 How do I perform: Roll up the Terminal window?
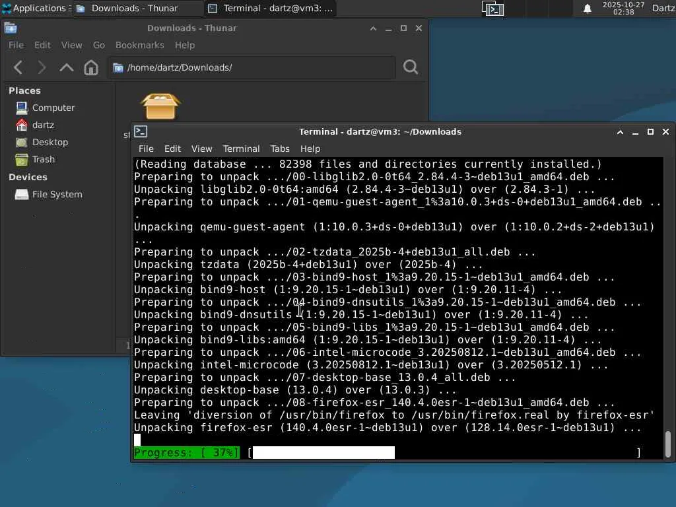620,132
